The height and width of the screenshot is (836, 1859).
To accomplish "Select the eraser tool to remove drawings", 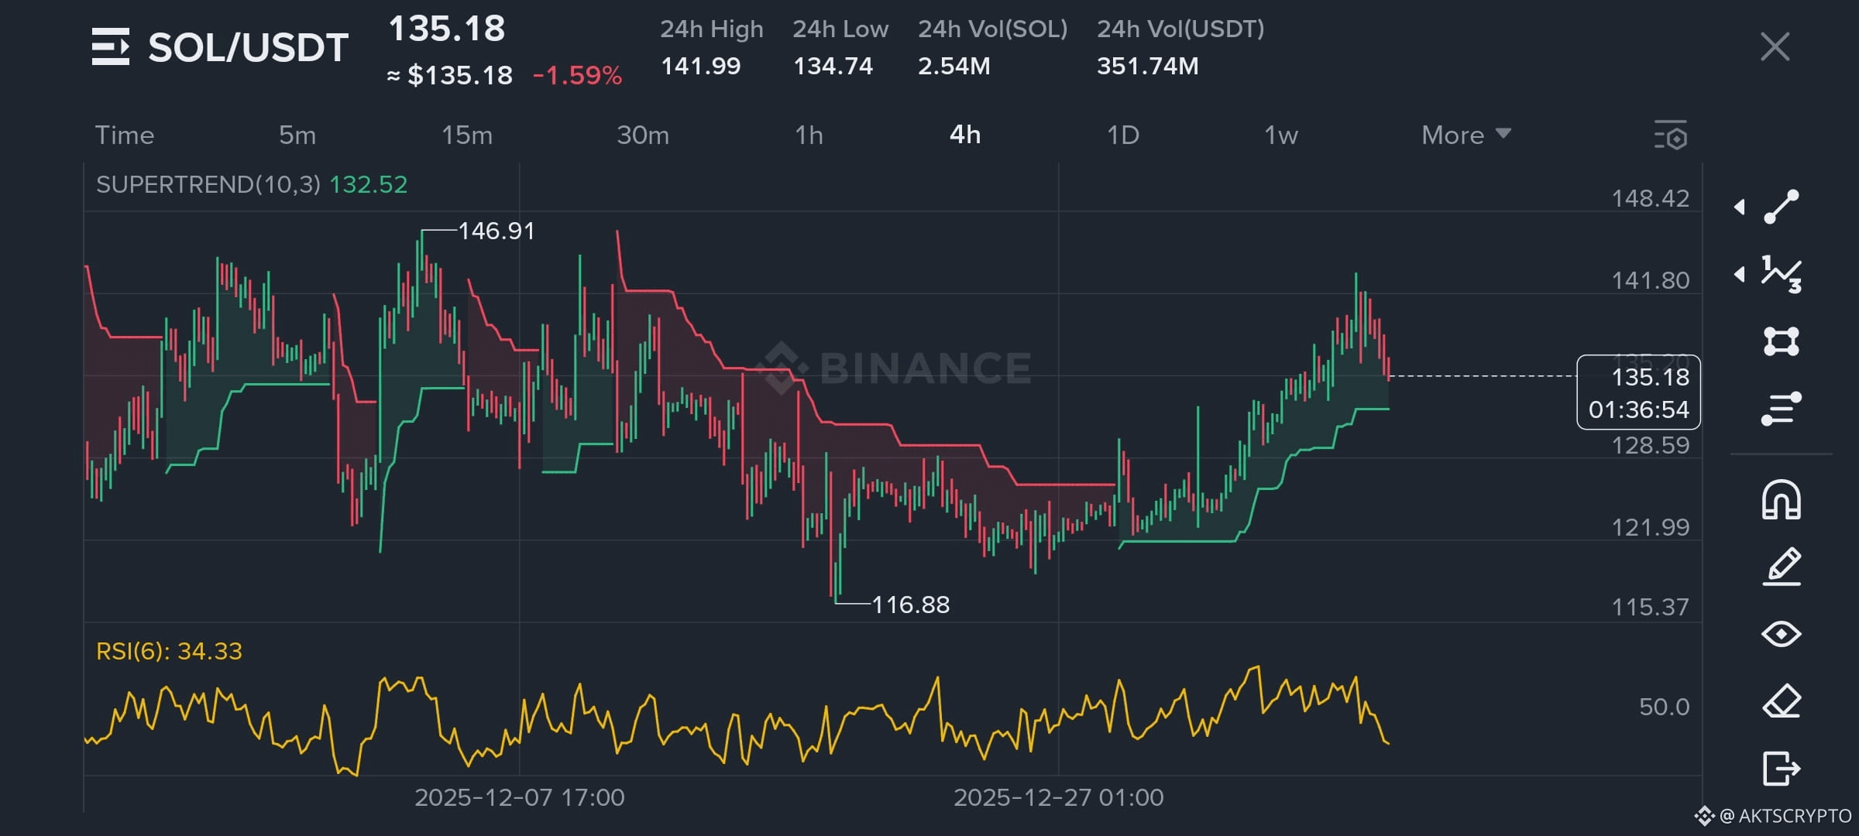I will 1782,701.
